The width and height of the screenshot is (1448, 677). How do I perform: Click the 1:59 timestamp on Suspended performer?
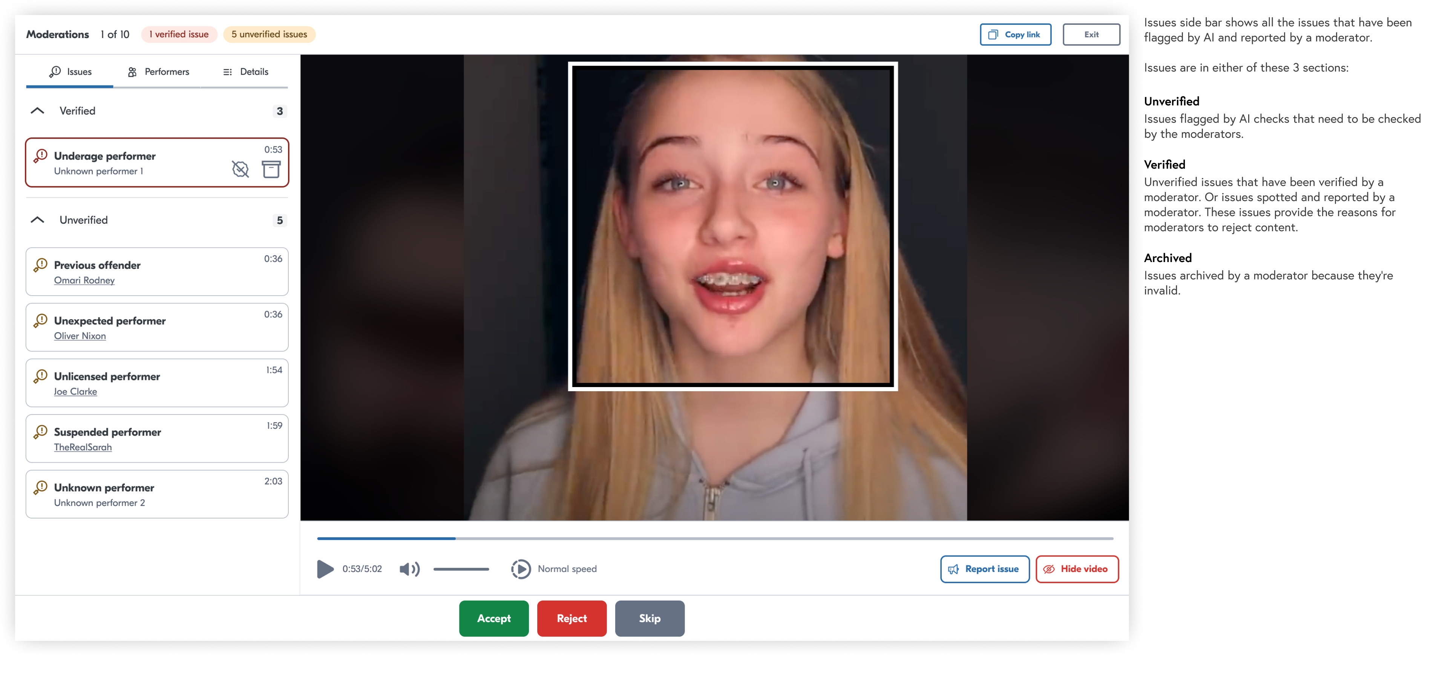click(274, 425)
